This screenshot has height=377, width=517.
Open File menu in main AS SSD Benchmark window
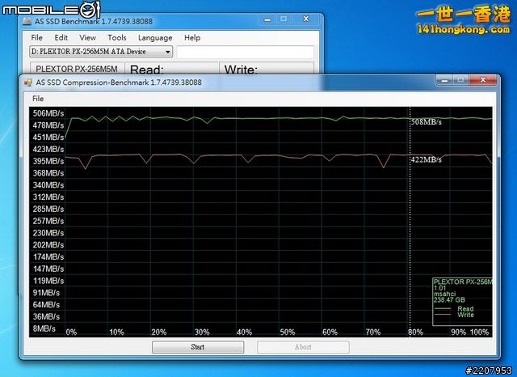37,37
